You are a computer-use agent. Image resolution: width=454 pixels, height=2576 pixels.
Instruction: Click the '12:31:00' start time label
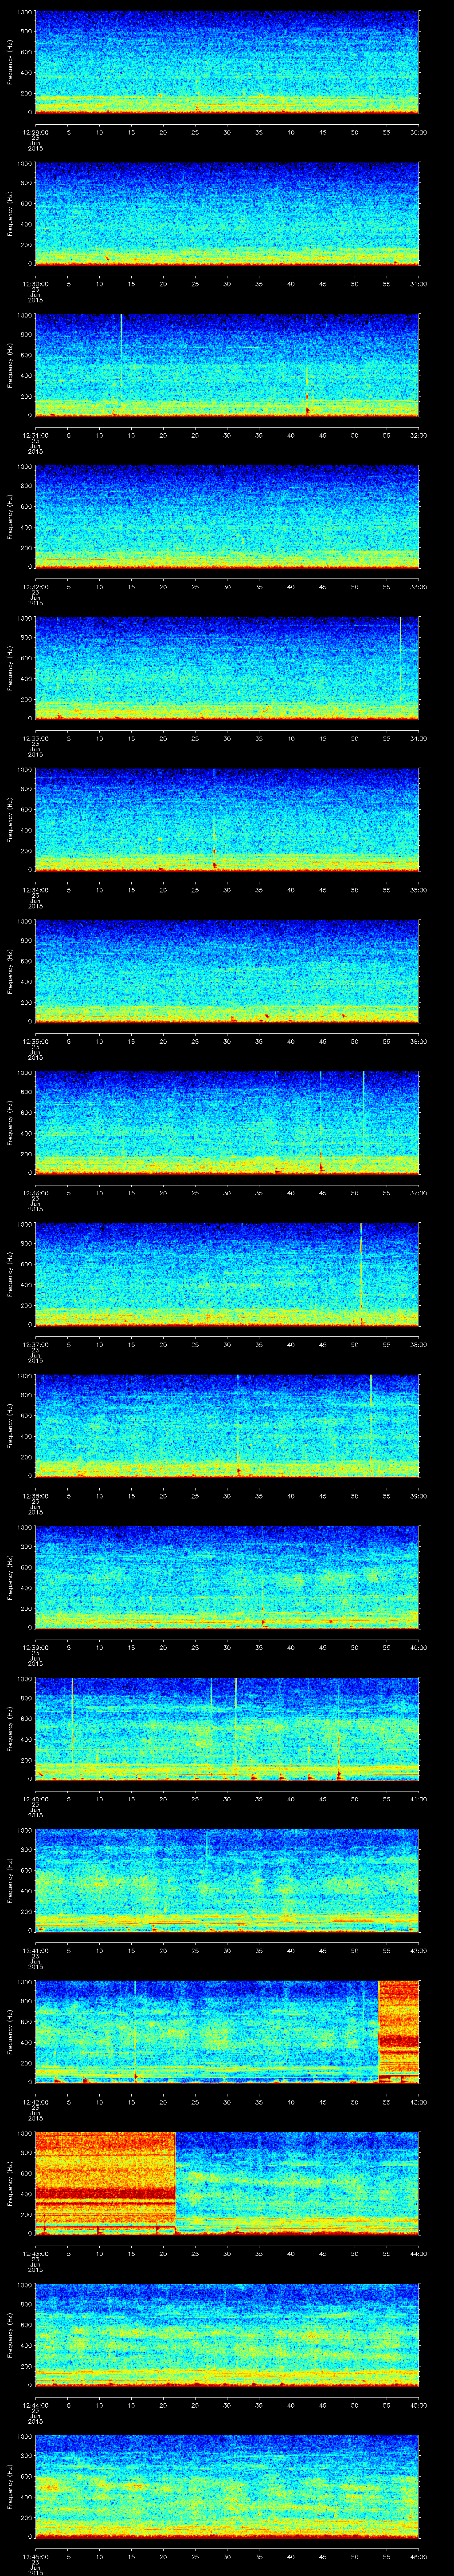pos(35,434)
